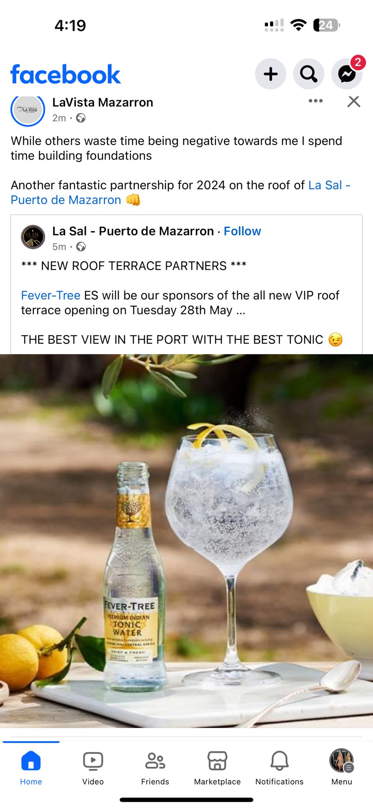Dismiss the LaVista Mazarron post
The height and width of the screenshot is (809, 373).
354,102
